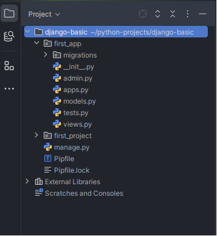This screenshot has width=217, height=236.
Task: Click Expand All icon in Project header
Action: 158,14
